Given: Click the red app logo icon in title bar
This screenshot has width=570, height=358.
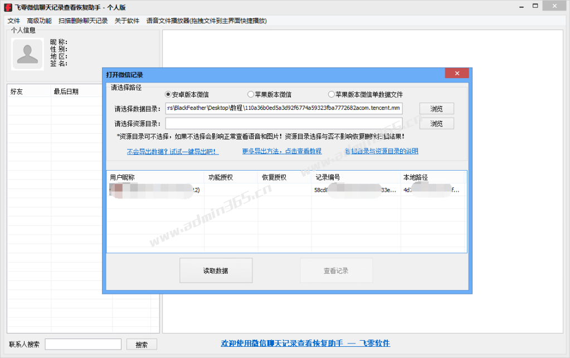Looking at the screenshot, I should (x=8, y=7).
